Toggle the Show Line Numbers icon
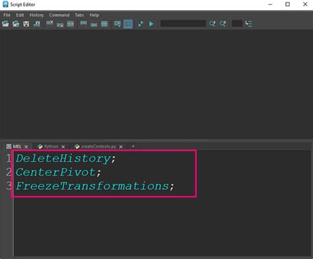The image size is (313, 259). [x=128, y=24]
